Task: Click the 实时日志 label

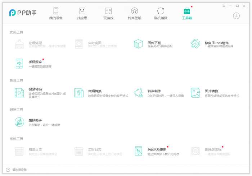Action: [95, 149]
